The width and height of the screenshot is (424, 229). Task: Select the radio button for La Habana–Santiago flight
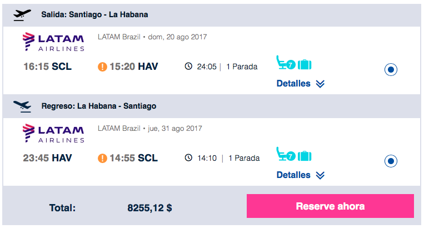click(x=391, y=161)
